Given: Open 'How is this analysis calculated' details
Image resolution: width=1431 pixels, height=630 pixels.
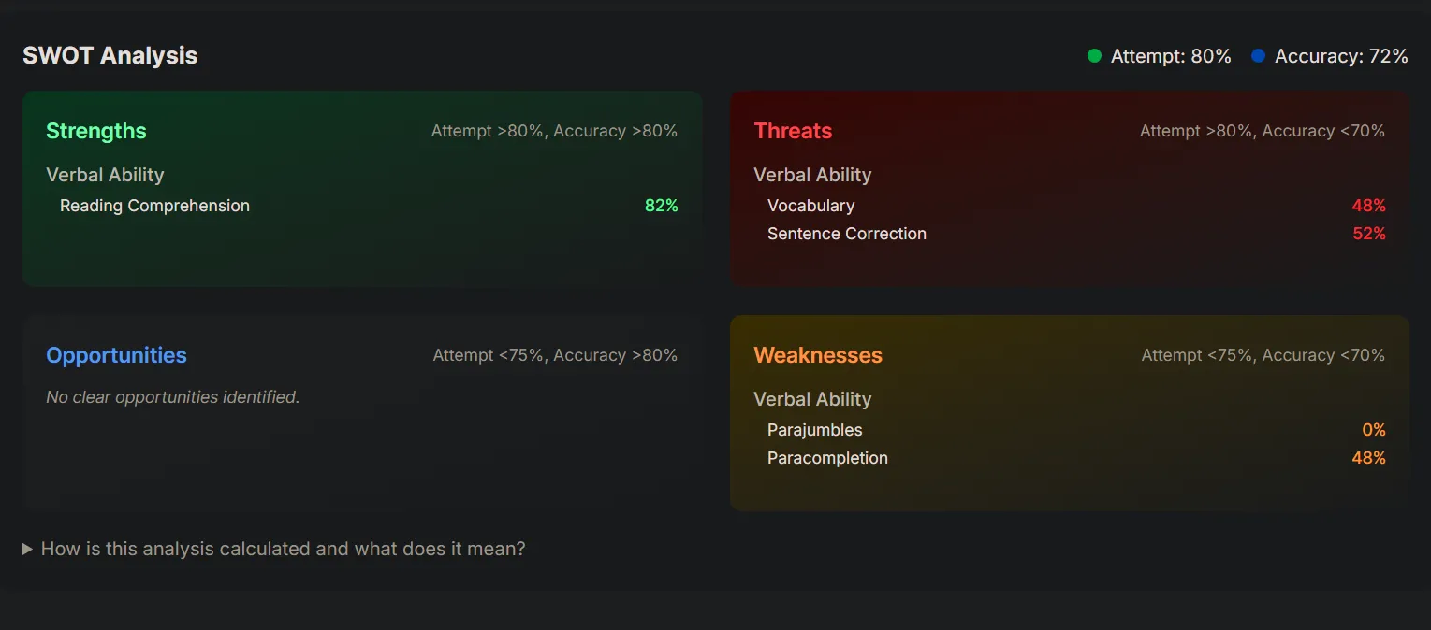Looking at the screenshot, I should 284,549.
